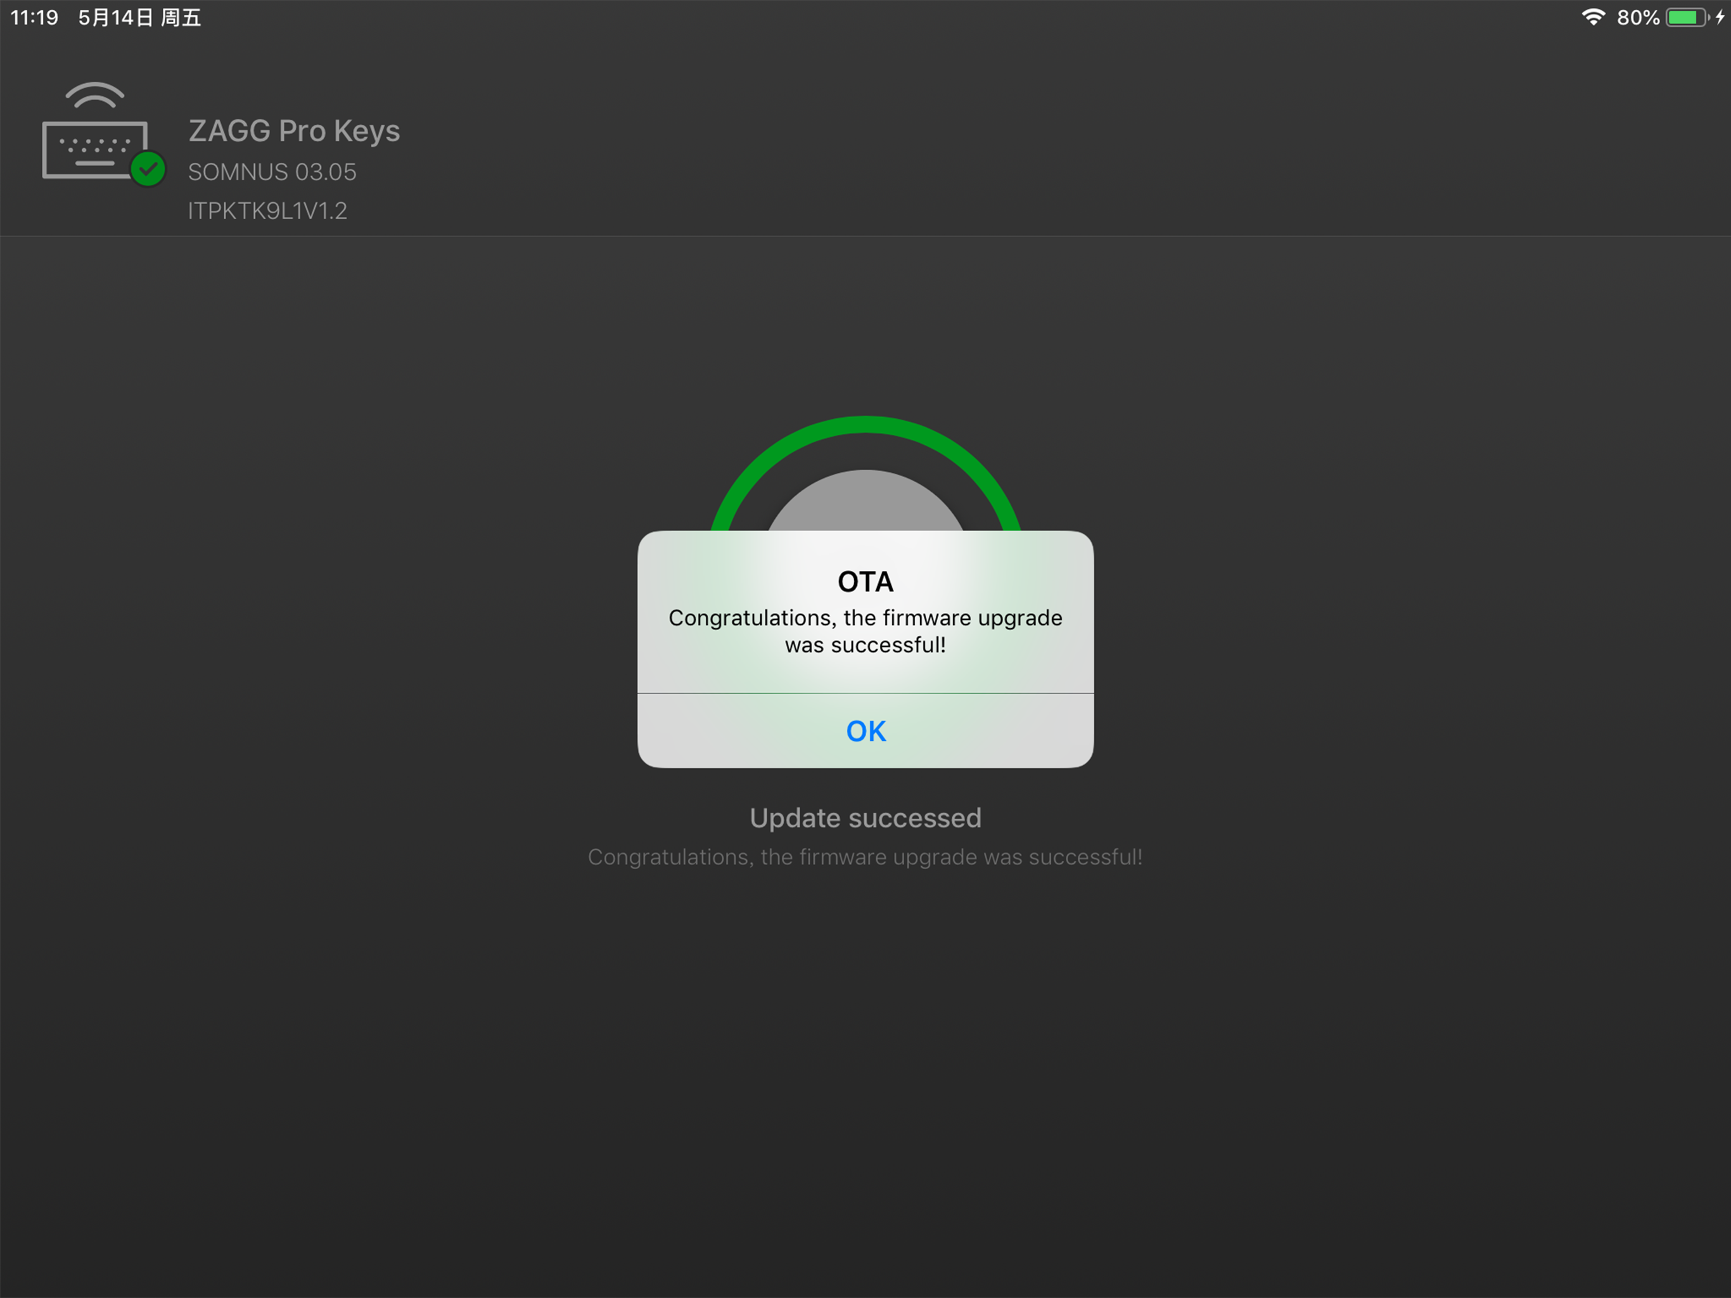The image size is (1731, 1298).
Task: Click the ZAGG Pro Keys device name
Action: coord(294,131)
